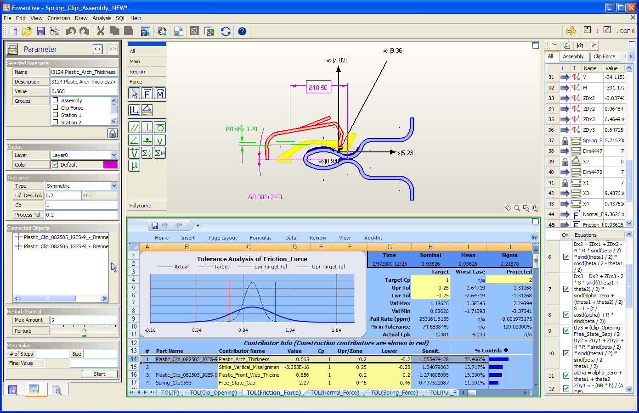The image size is (639, 413).
Task: Select the Force tool
Action: tap(147, 93)
